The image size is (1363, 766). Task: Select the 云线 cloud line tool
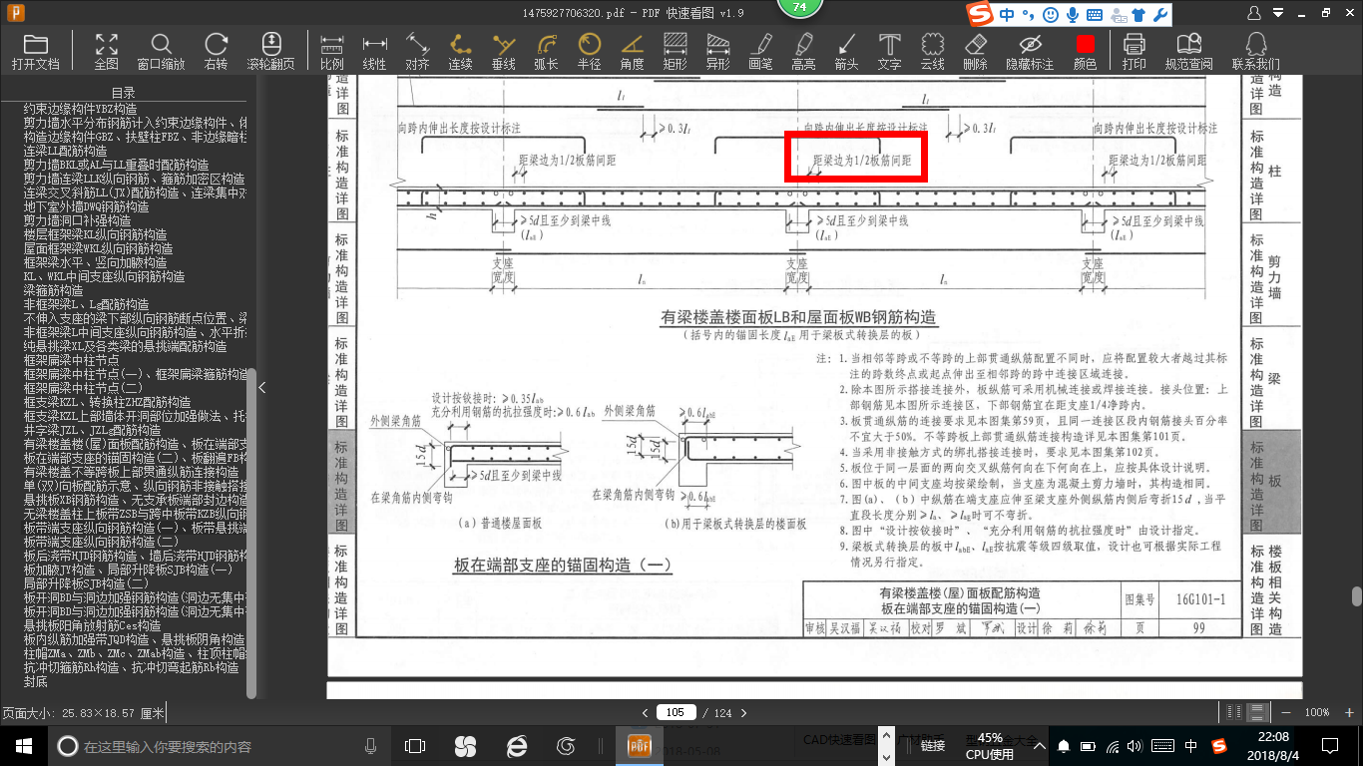(x=932, y=51)
